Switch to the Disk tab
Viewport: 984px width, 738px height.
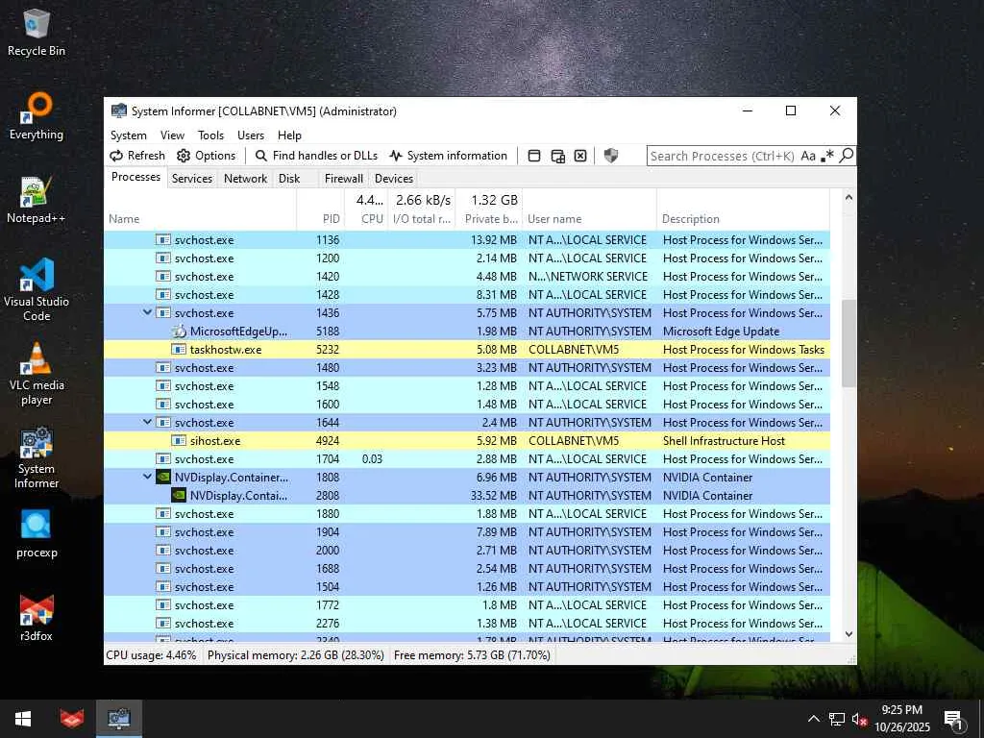tap(289, 179)
